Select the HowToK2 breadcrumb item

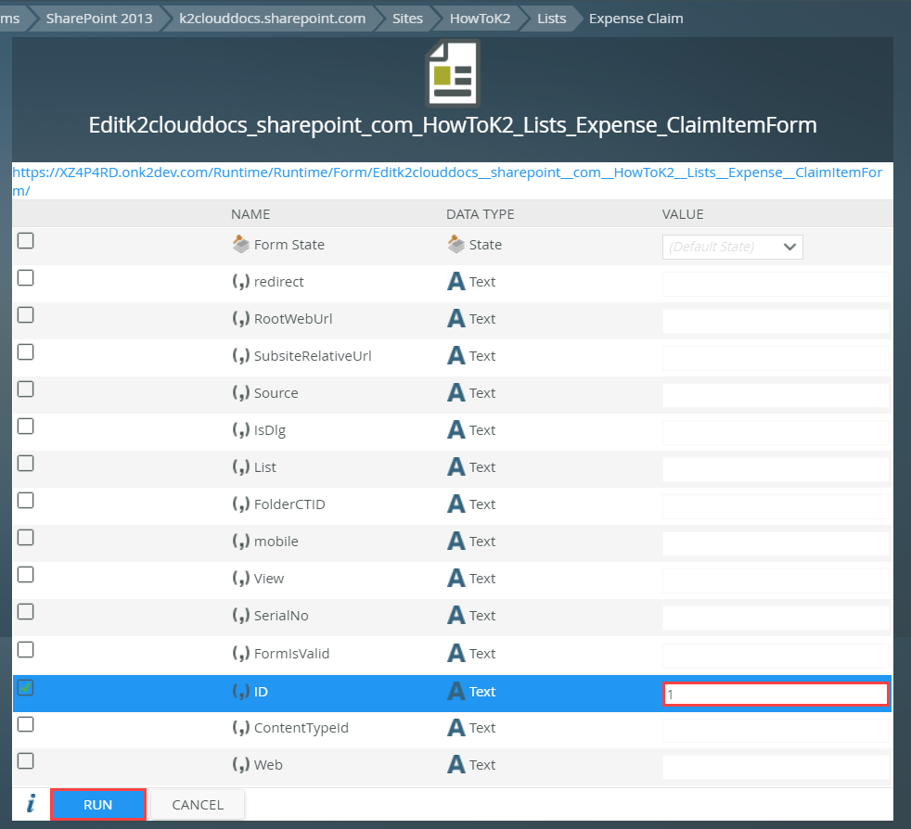(x=480, y=19)
